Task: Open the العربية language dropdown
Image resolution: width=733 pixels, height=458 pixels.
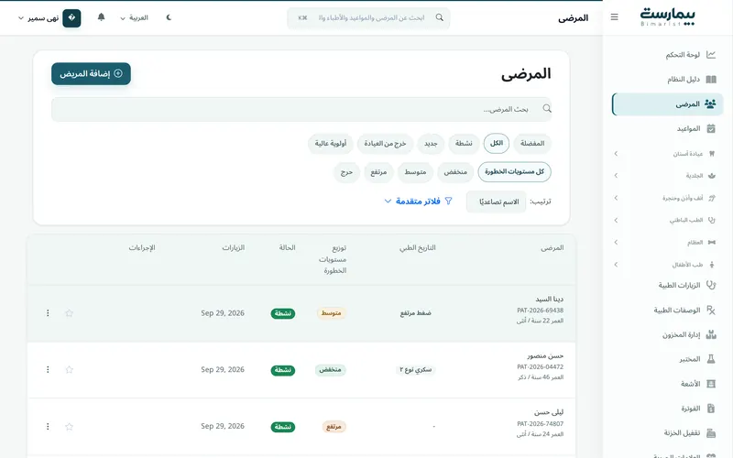Action: pyautogui.click(x=134, y=17)
